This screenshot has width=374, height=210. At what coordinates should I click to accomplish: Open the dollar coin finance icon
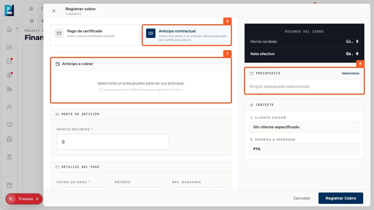click(x=9, y=75)
